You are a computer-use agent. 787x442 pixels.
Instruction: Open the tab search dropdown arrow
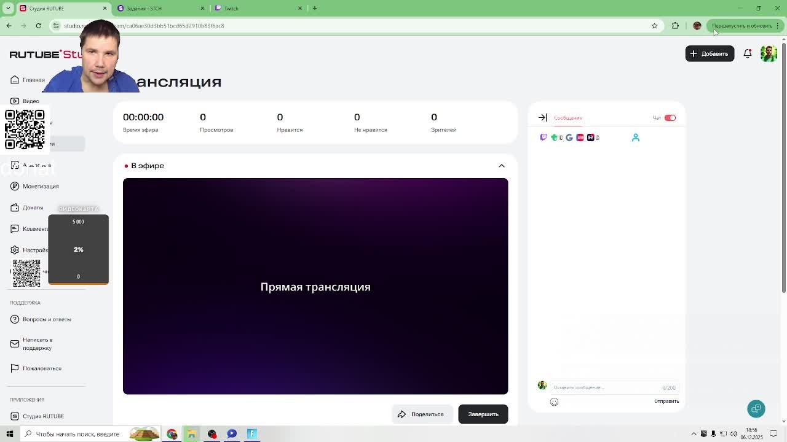[8, 8]
